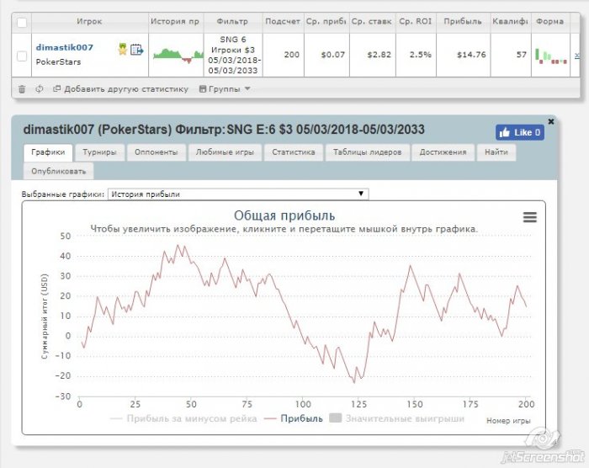Click the trash delete icon below the table
This screenshot has width=589, height=468.
click(x=22, y=89)
